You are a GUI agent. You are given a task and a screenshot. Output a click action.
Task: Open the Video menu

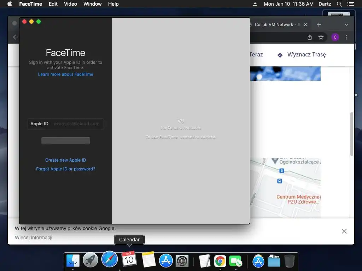70,4
